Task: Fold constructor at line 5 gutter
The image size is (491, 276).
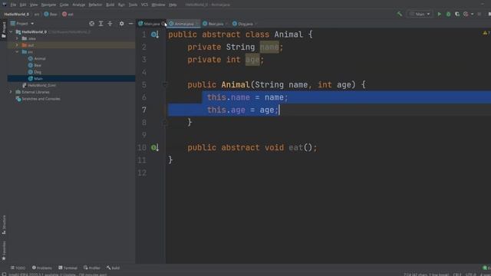Action: [165, 84]
